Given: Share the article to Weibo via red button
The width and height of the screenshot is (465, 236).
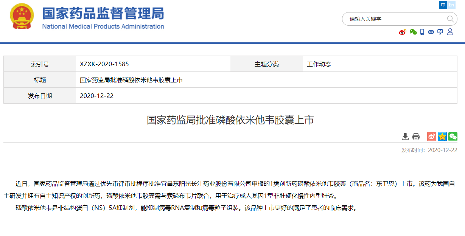Looking at the screenshot, I should click(432, 137).
